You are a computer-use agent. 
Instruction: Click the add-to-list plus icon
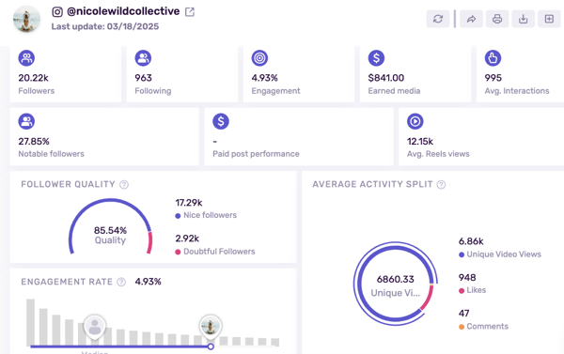(549, 19)
